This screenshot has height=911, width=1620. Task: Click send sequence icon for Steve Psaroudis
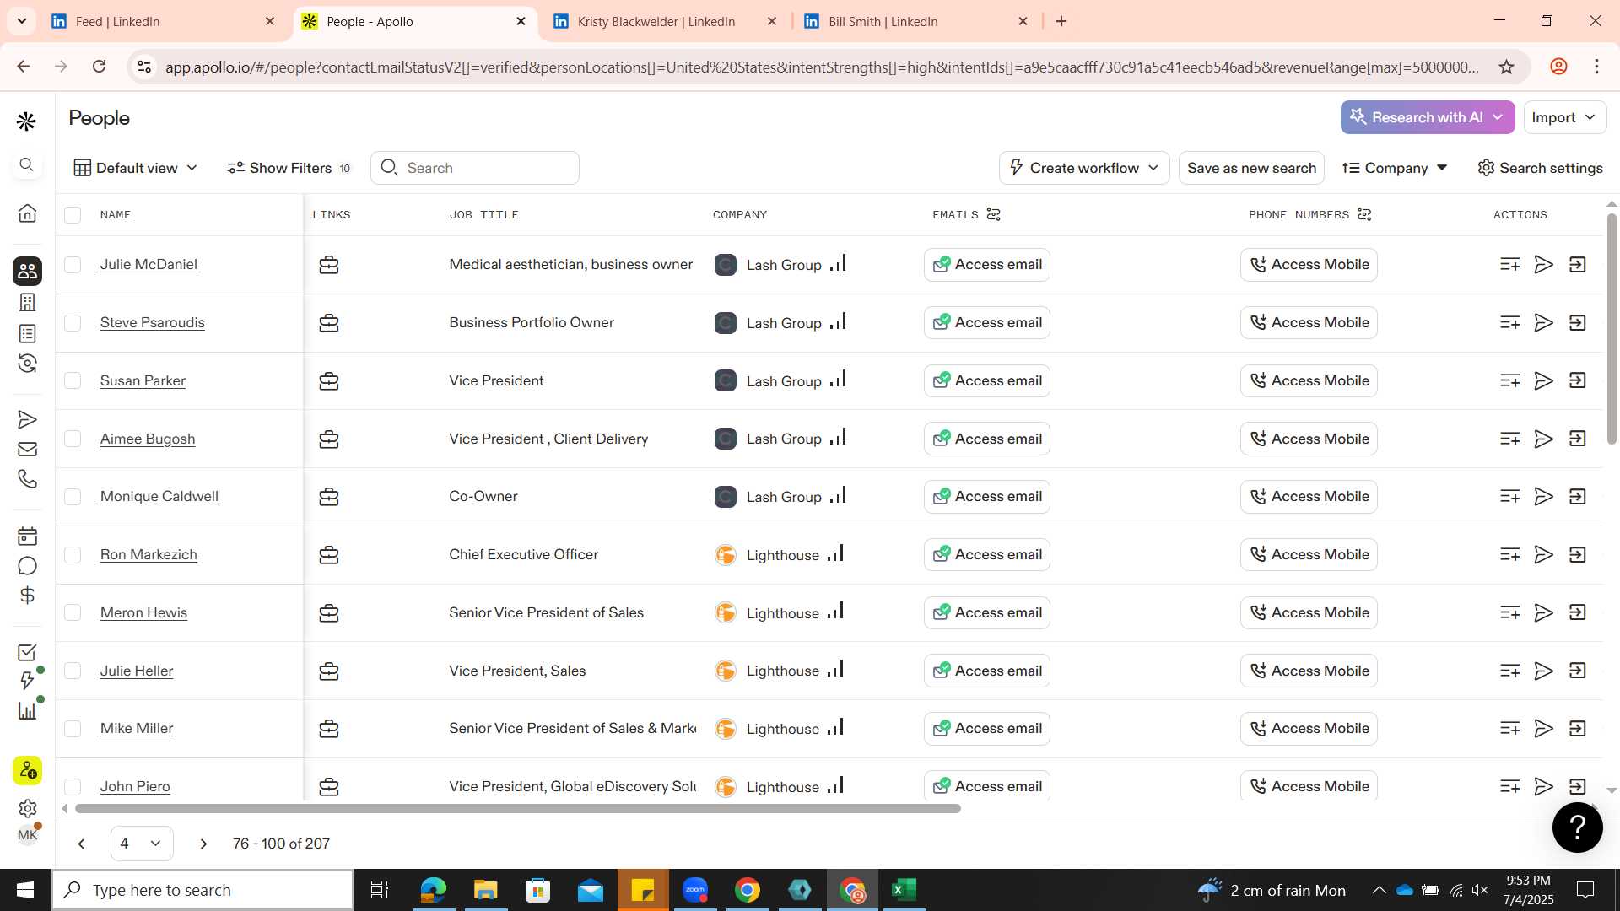point(1543,323)
